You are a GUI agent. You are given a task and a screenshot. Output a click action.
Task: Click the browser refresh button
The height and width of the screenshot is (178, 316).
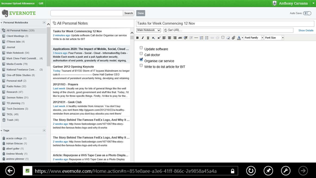tap(251, 171)
